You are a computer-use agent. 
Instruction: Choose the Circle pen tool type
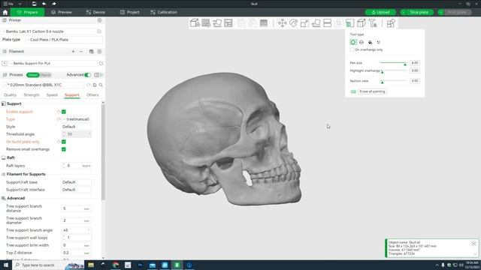coord(353,42)
